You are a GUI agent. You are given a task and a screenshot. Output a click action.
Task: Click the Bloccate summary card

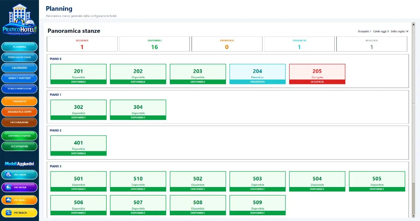coord(372,44)
